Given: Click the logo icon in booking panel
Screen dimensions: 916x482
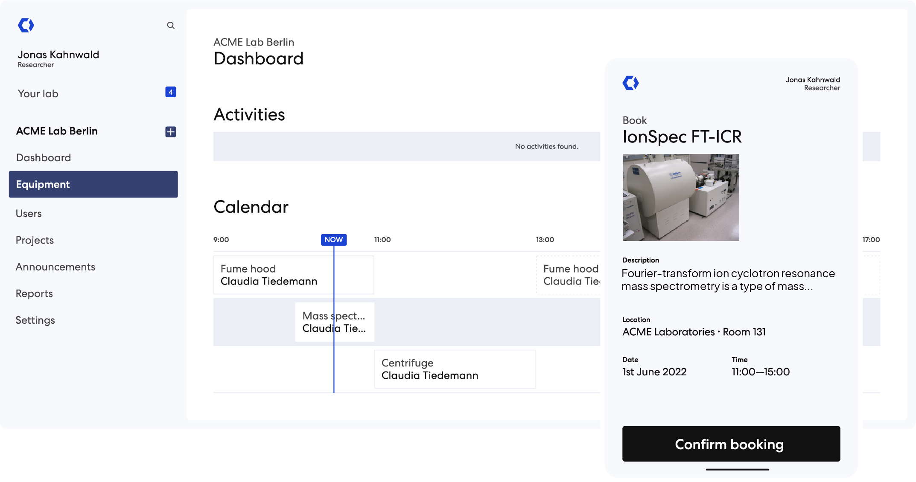Looking at the screenshot, I should coord(630,83).
